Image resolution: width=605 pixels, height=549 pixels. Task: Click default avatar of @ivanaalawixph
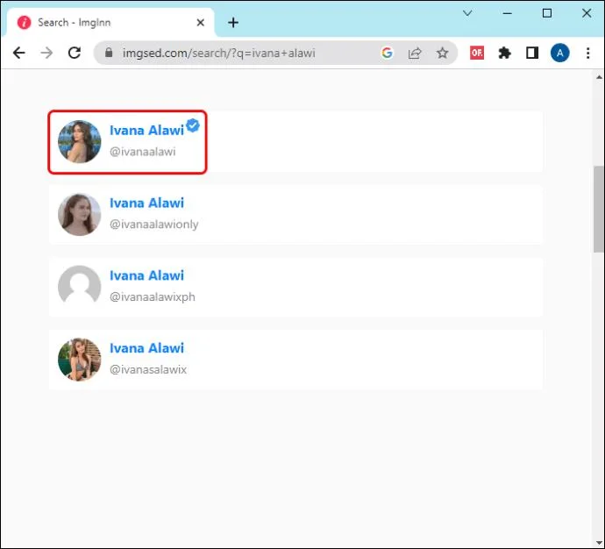point(80,287)
